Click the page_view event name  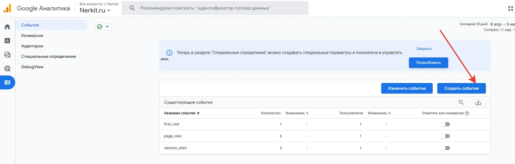click(173, 136)
